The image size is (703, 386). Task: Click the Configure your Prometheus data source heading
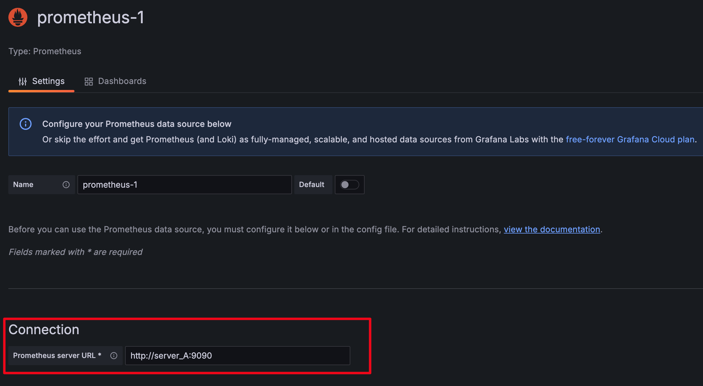(137, 124)
